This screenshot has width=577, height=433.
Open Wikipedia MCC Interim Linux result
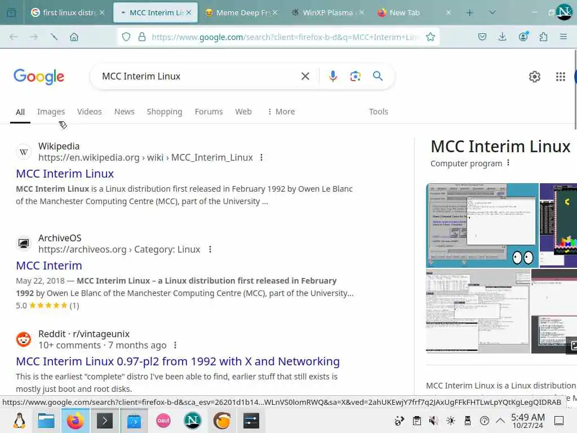(65, 174)
